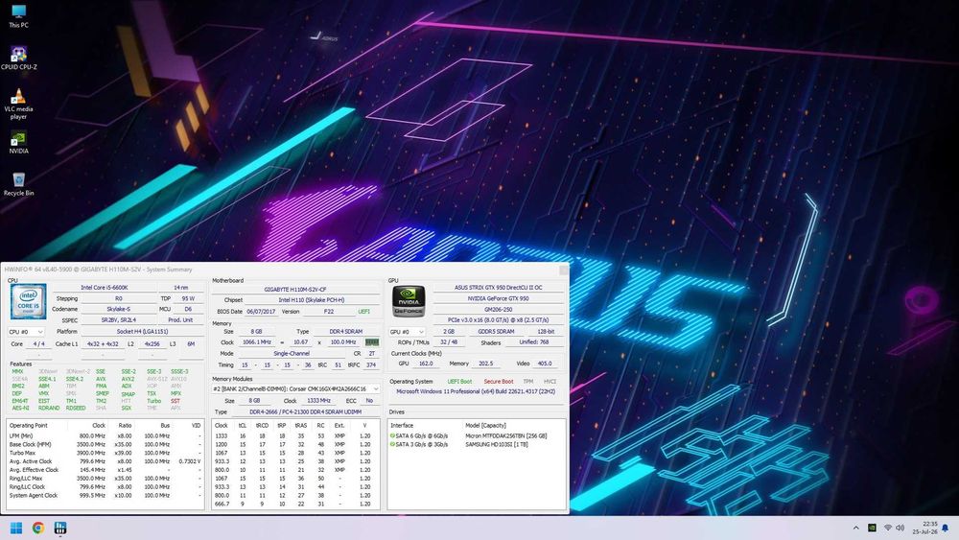Click the F22 BIOS version value
Screen dimensions: 959x540
(x=328, y=312)
